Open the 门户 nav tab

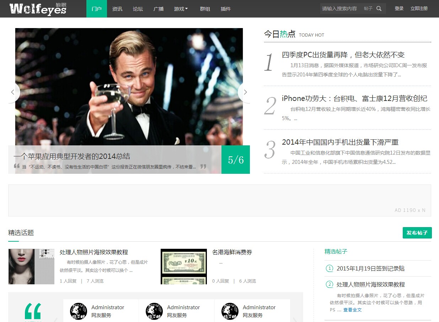97,9
